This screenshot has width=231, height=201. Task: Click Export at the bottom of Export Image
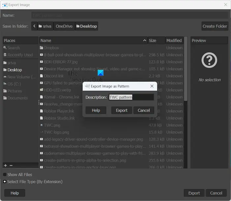[x=194, y=193]
